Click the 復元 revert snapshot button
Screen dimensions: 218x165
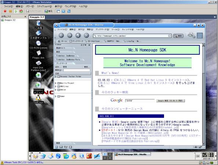coord(49,11)
